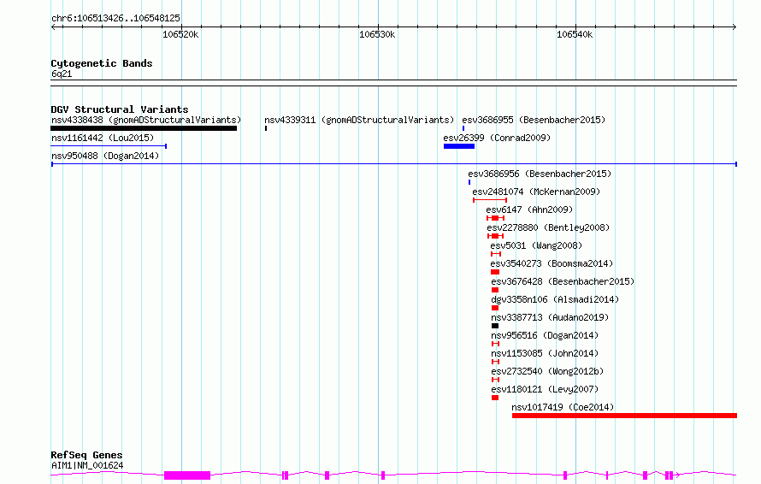Click the dgv3358n106 red square glyph
Image resolution: width=761 pixels, height=484 pixels.
pos(495,308)
